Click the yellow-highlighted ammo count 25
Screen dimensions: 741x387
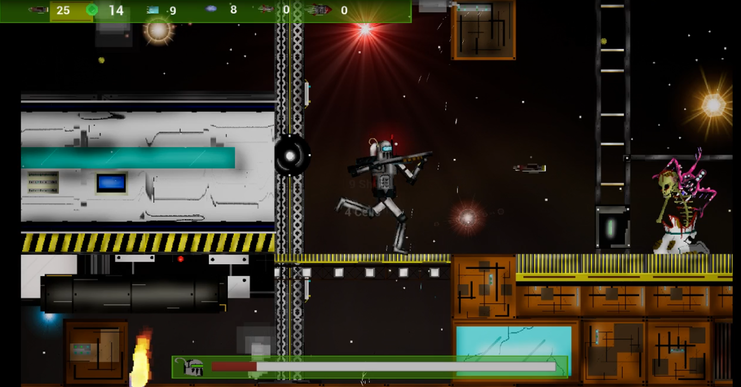point(63,10)
